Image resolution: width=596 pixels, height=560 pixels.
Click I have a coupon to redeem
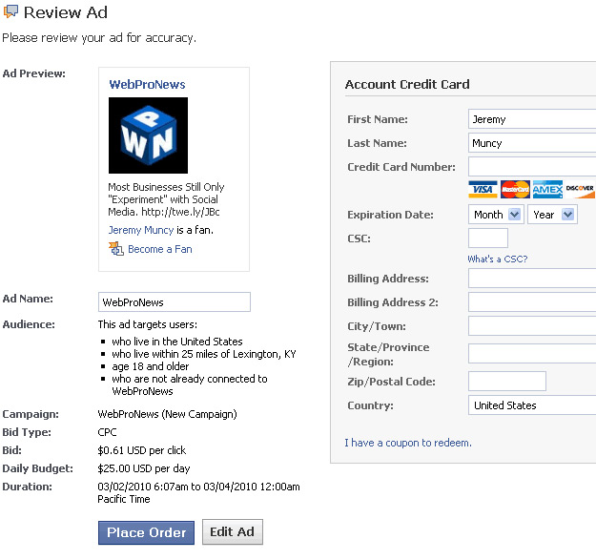[408, 443]
